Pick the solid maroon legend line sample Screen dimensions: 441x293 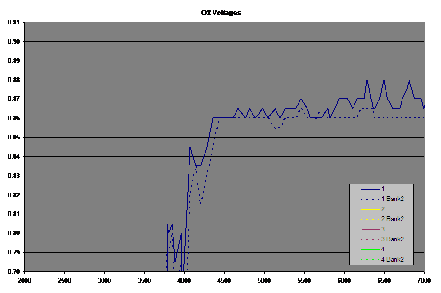pos(370,229)
